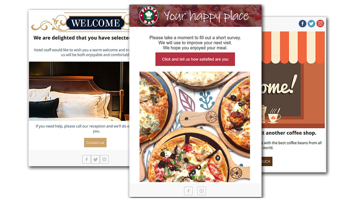Click the pizza photo
The image size is (356, 202).
(x=195, y=127)
